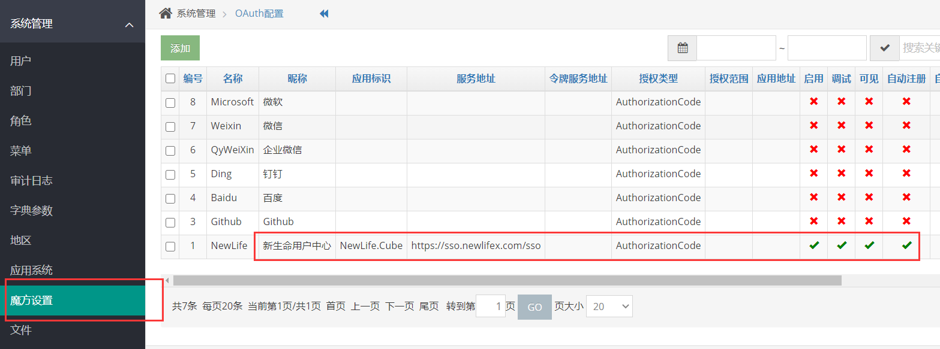Screen dimensions: 940x349
Task: Click green enabled checkmark in NewLife row
Action: coord(813,245)
